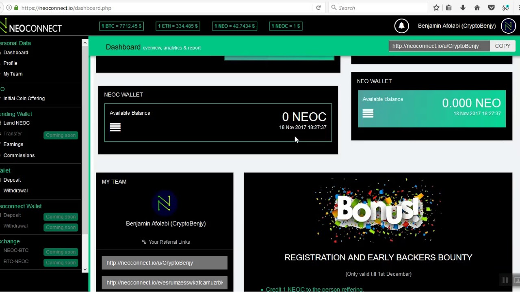This screenshot has height=292, width=520.
Task: Click the NeoConnect logo
Action: [31, 26]
